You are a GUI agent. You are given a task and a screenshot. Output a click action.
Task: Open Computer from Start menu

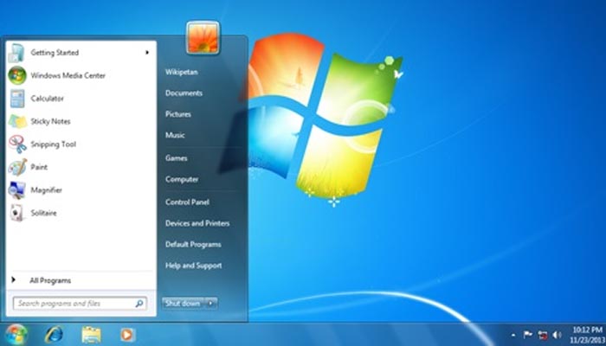pos(182,180)
